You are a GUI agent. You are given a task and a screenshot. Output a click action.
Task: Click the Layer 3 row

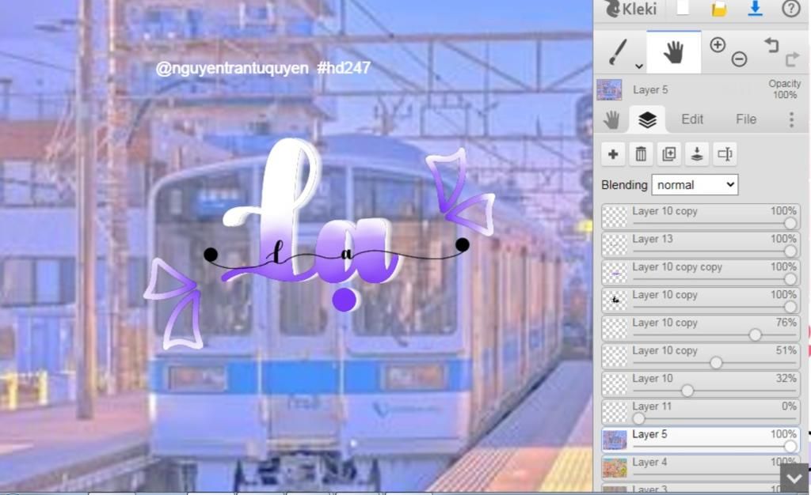[x=701, y=488]
